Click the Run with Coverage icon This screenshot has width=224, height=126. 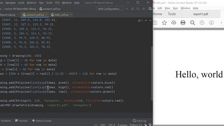coord(138,9)
